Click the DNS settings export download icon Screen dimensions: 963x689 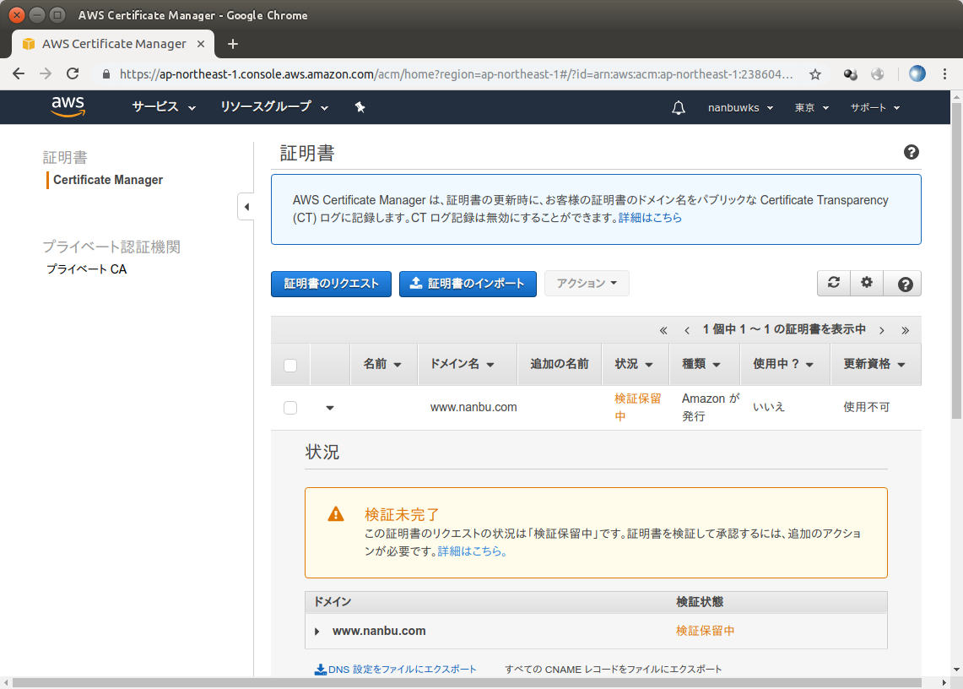(x=322, y=668)
